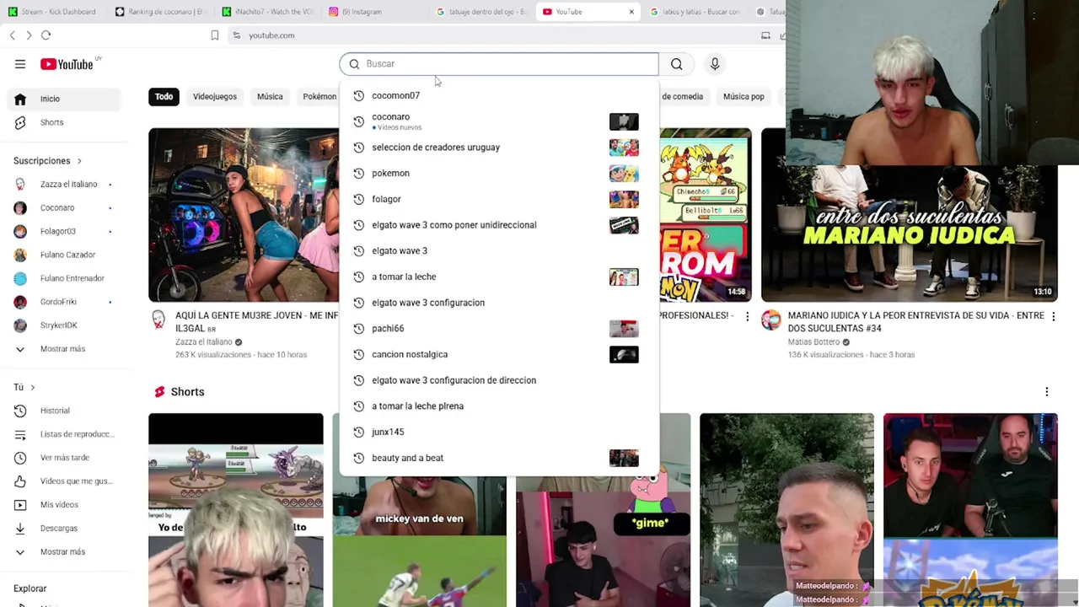The height and width of the screenshot is (607, 1079).
Task: Open Listas de reproducción in sidebar
Action: click(x=63, y=434)
